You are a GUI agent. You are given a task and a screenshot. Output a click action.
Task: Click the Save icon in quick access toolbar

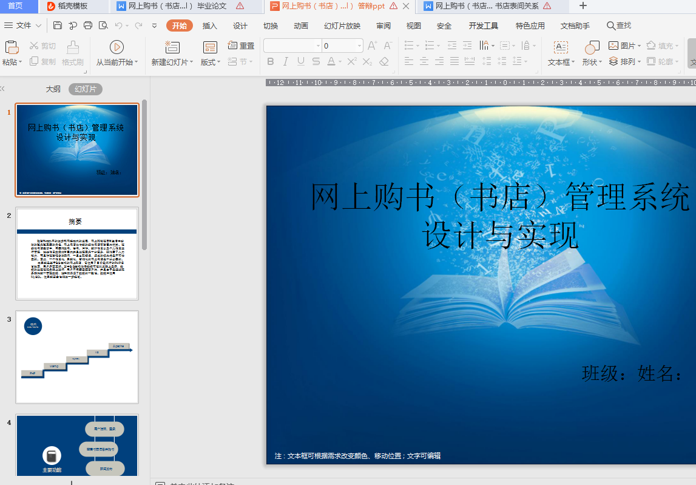coord(57,25)
